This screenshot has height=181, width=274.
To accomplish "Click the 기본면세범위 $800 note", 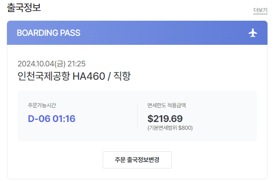I will click(x=170, y=128).
